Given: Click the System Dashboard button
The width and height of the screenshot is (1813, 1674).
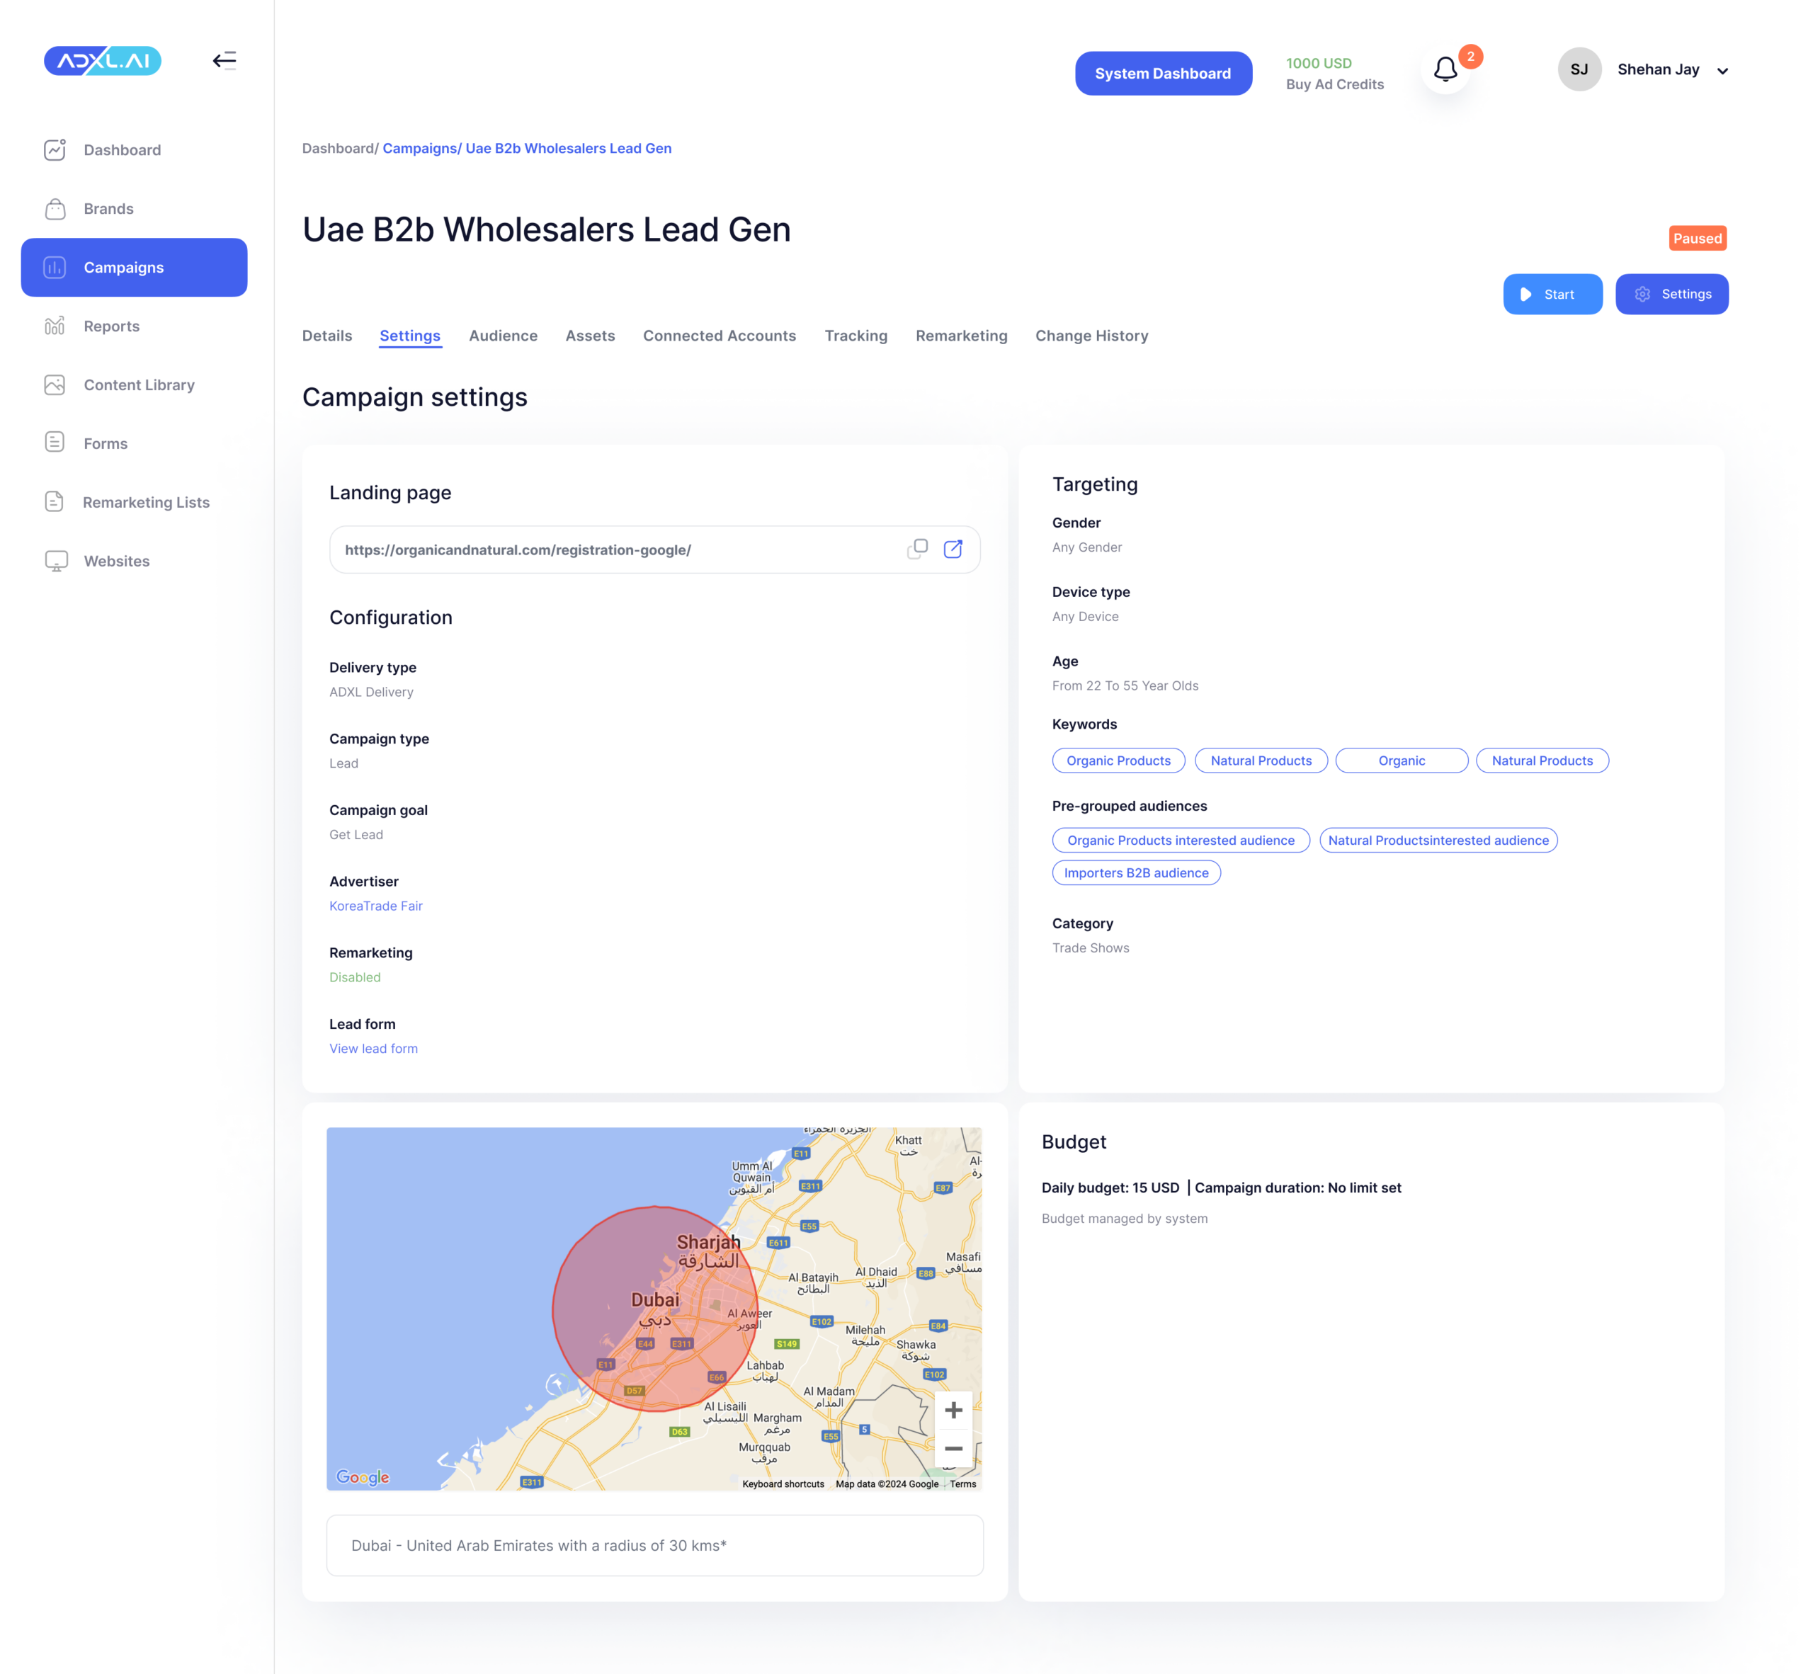Looking at the screenshot, I should coord(1162,74).
